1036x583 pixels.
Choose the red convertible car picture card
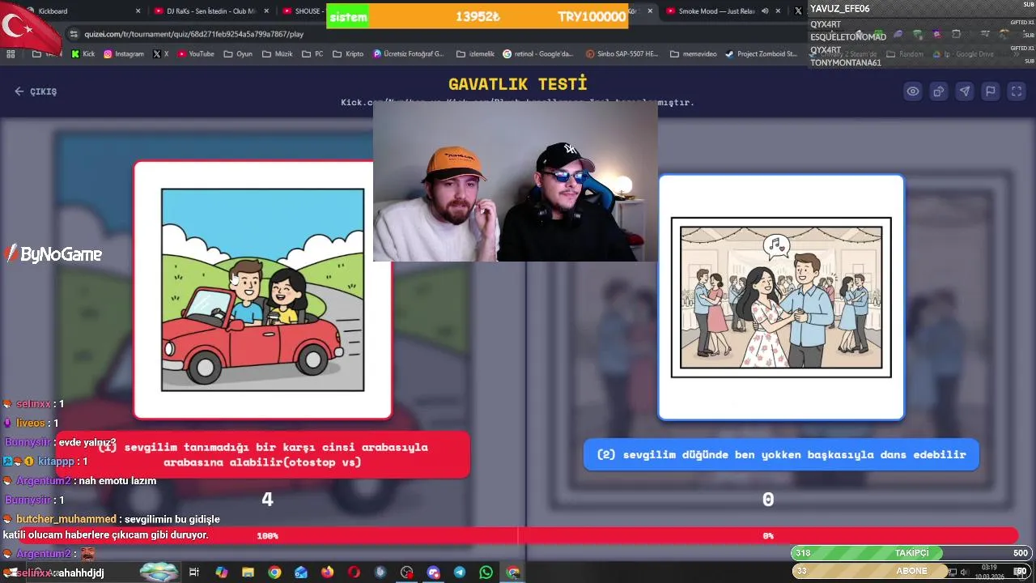(x=262, y=290)
